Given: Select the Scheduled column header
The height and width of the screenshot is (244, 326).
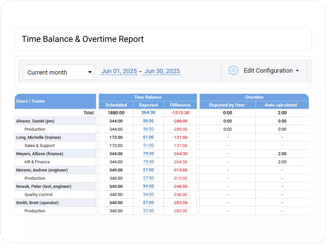Looking at the screenshot, I should [116, 105].
